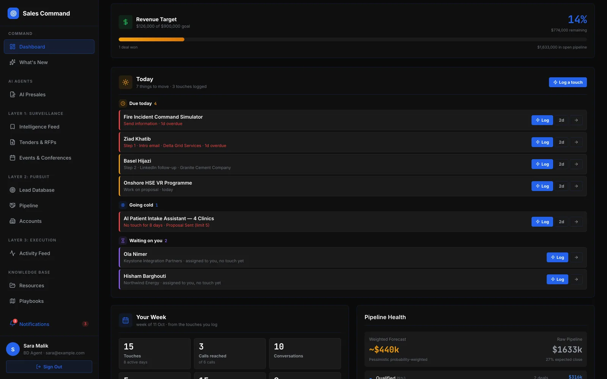The width and height of the screenshot is (607, 379).
Task: Log touch for Ola Nimer
Action: [x=557, y=257]
